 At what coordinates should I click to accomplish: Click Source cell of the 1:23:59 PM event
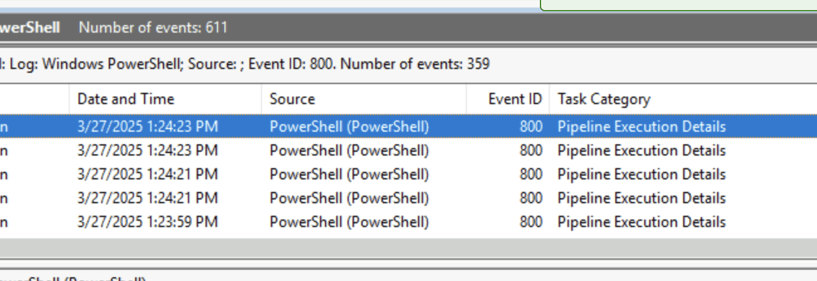click(349, 222)
